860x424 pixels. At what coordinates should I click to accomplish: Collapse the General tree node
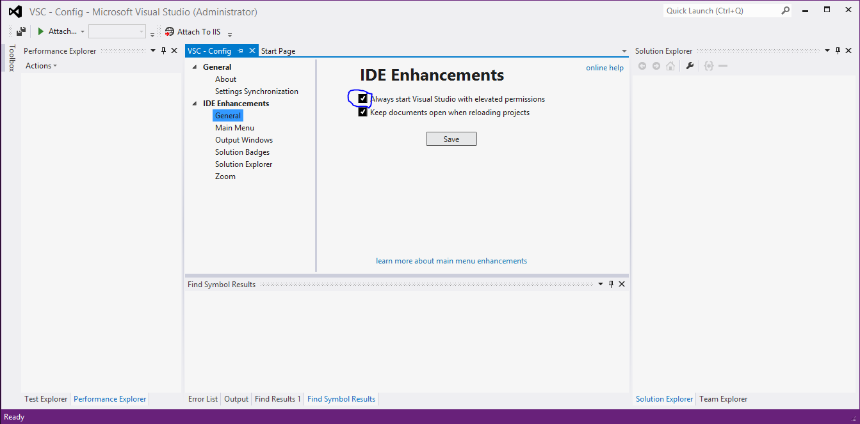[195, 67]
